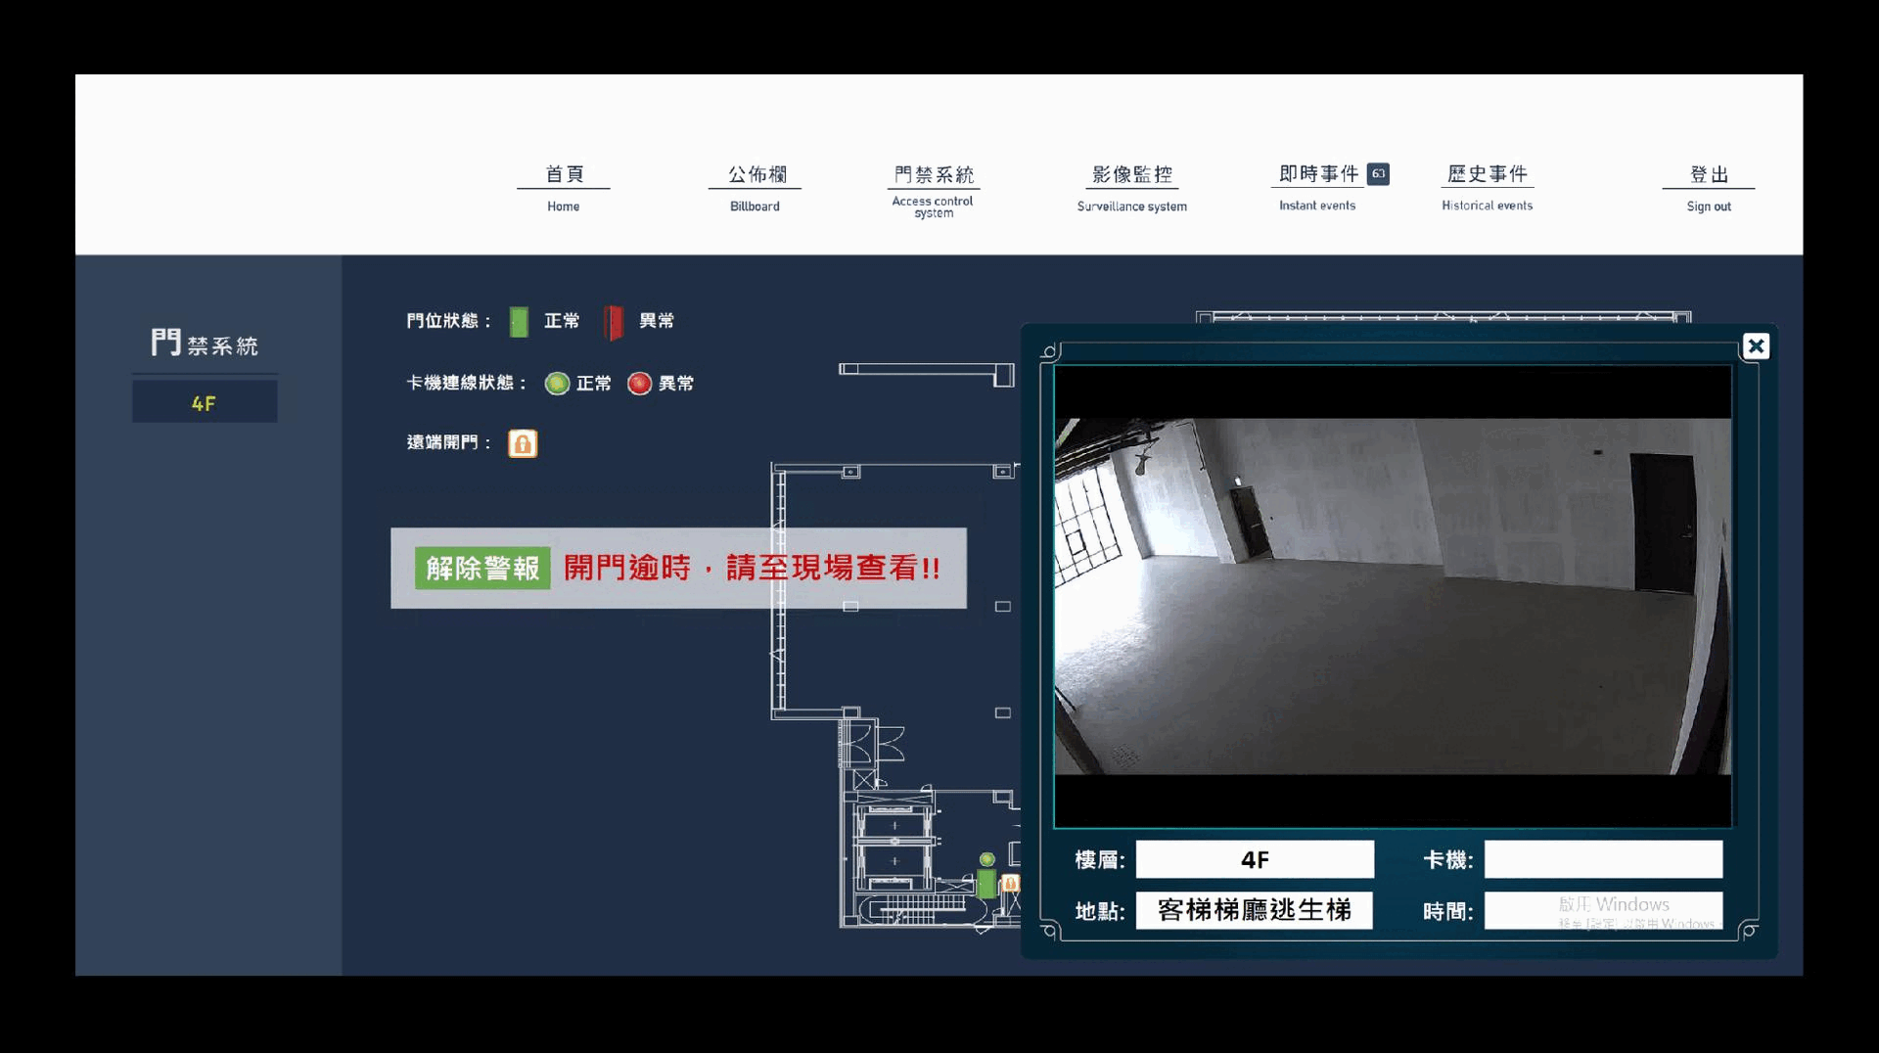Click the green door icon on floor plan
The height and width of the screenshot is (1054, 1879).
pyautogui.click(x=986, y=884)
